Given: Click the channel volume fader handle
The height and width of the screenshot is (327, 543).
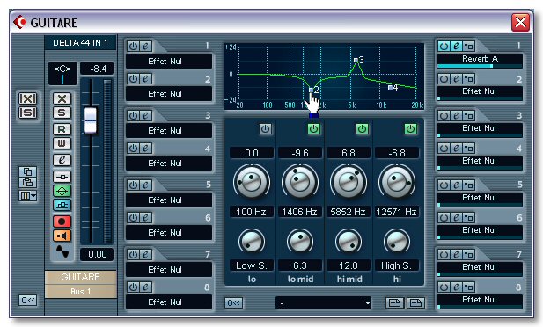Looking at the screenshot, I should [91, 120].
